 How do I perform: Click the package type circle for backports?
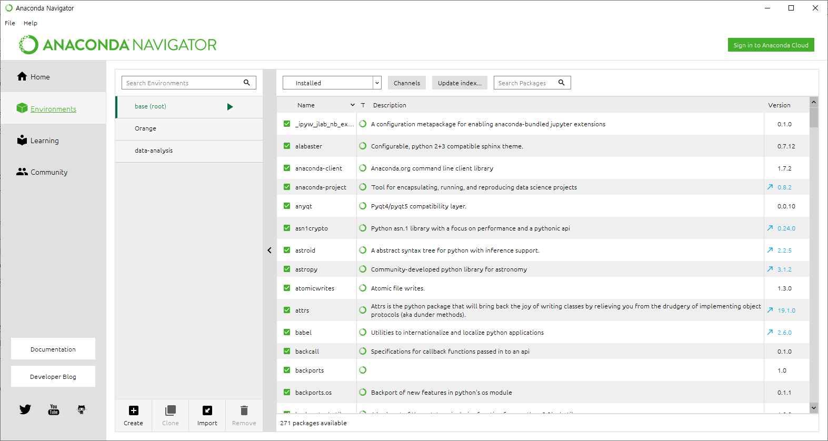363,370
